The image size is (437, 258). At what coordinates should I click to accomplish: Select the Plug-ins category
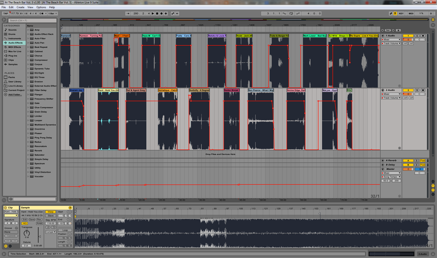[x=13, y=56]
